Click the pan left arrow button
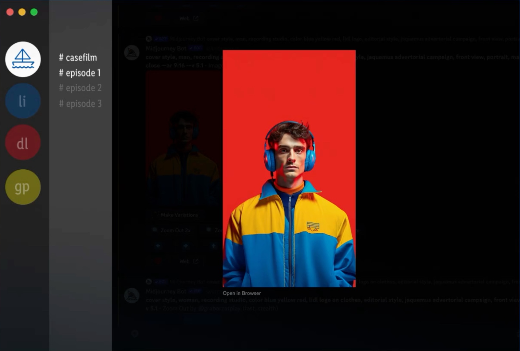 pyautogui.click(x=158, y=246)
